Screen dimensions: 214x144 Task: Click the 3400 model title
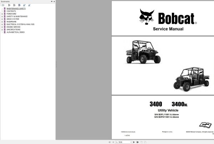(156, 104)
